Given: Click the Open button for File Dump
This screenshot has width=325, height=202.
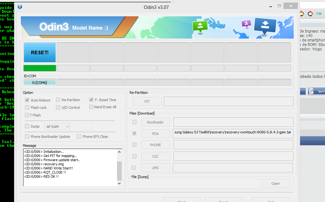Looking at the screenshot, I should coord(276,183).
